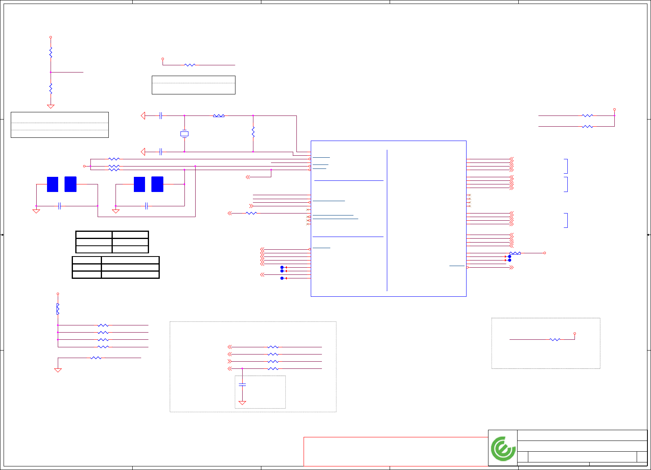The image size is (651, 470).
Task: Select capacitor inside small dashed box
Action: point(242,385)
